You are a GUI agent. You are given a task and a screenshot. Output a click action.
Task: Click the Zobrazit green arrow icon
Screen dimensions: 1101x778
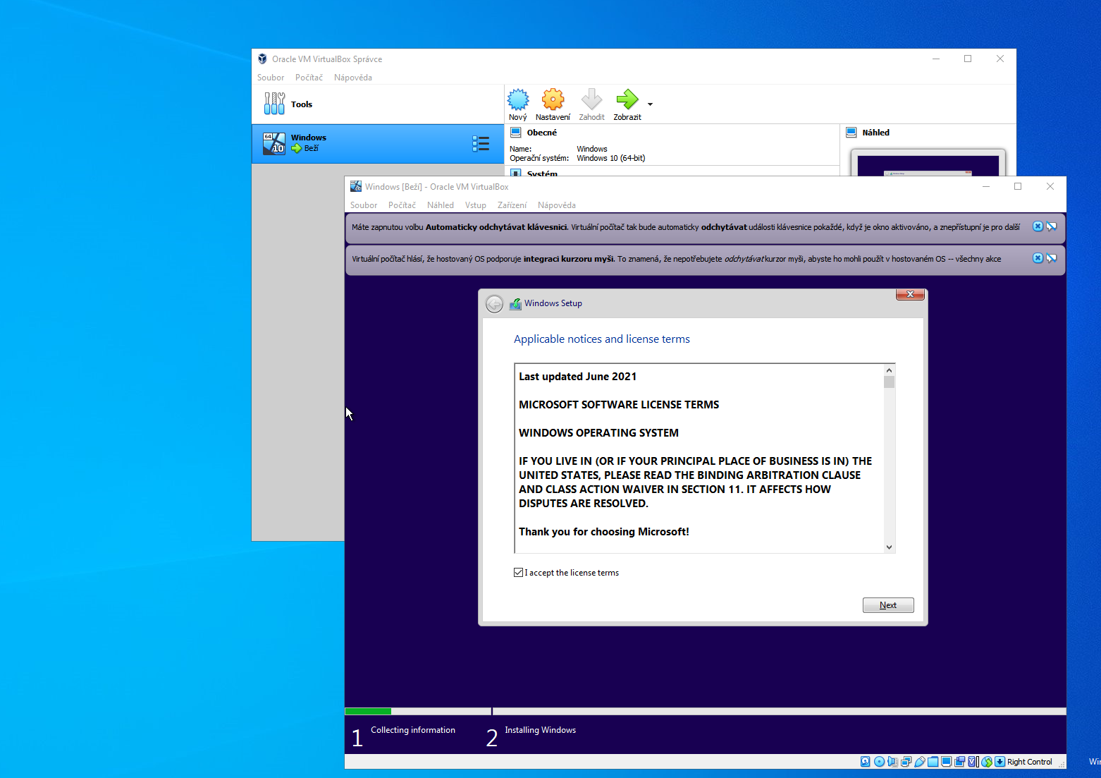pyautogui.click(x=627, y=99)
